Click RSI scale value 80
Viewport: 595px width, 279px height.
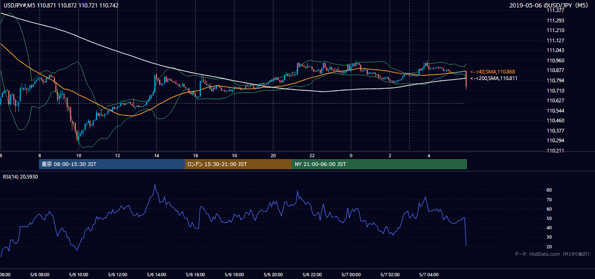click(x=549, y=190)
